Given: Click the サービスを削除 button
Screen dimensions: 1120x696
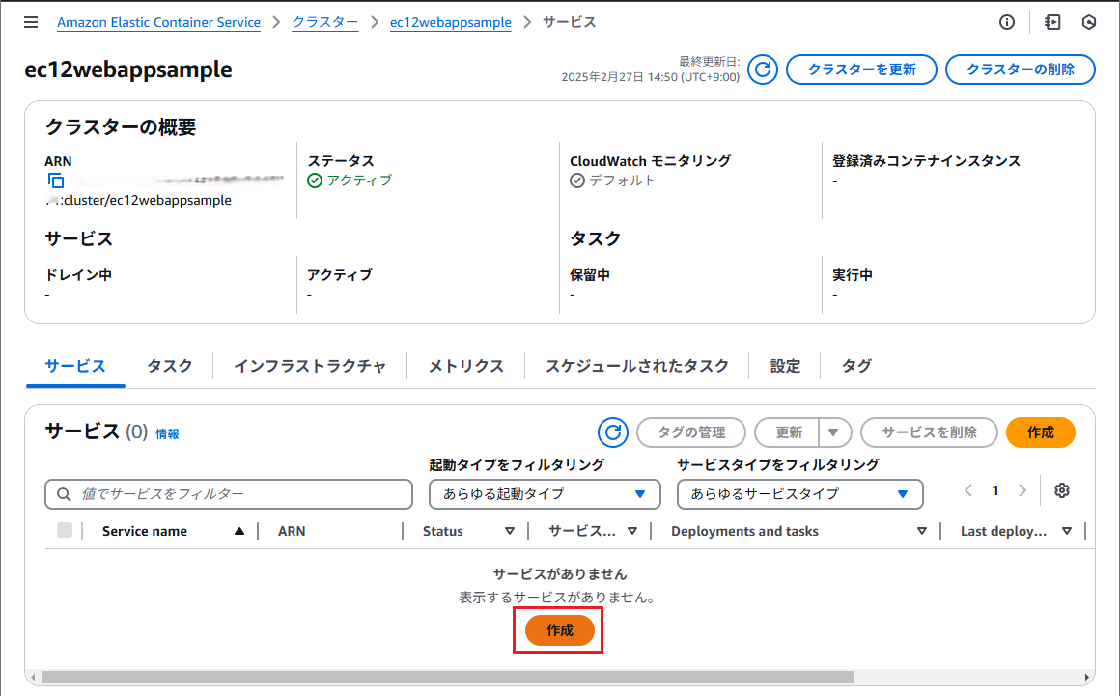Looking at the screenshot, I should [x=929, y=432].
